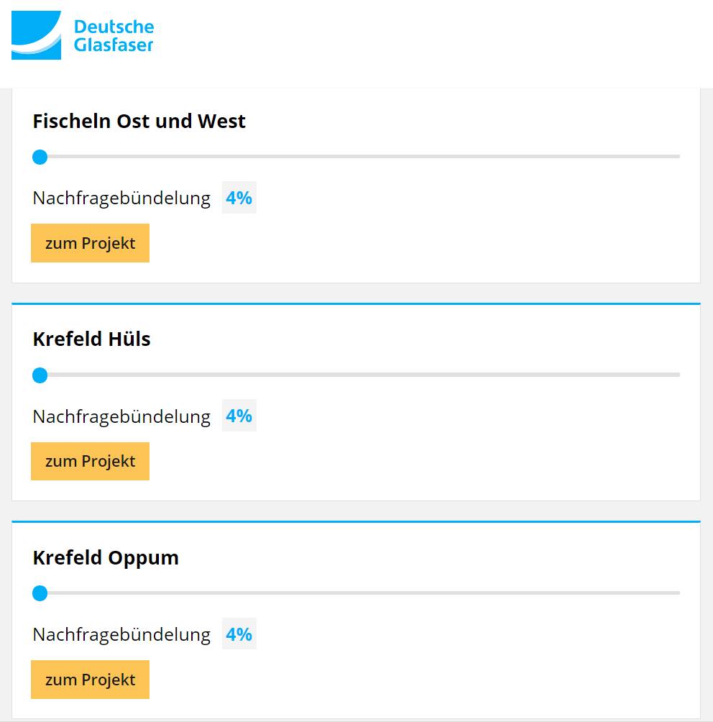
Task: Select the slider handle for Krefeld Oppum
Action: (x=40, y=593)
